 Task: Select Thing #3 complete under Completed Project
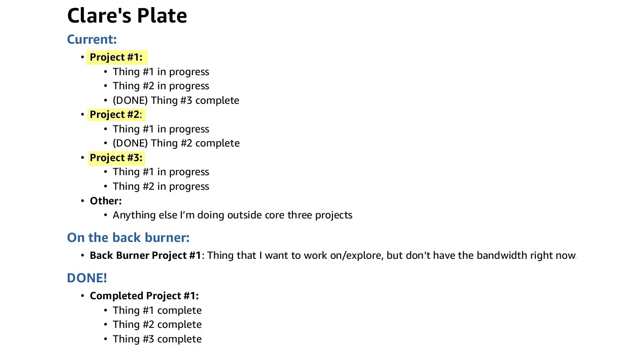[157, 339]
